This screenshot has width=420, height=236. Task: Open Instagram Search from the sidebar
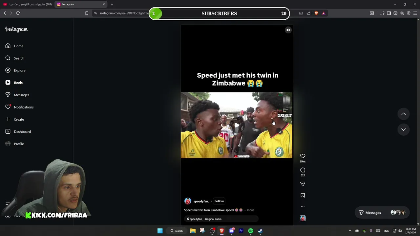coord(15,58)
